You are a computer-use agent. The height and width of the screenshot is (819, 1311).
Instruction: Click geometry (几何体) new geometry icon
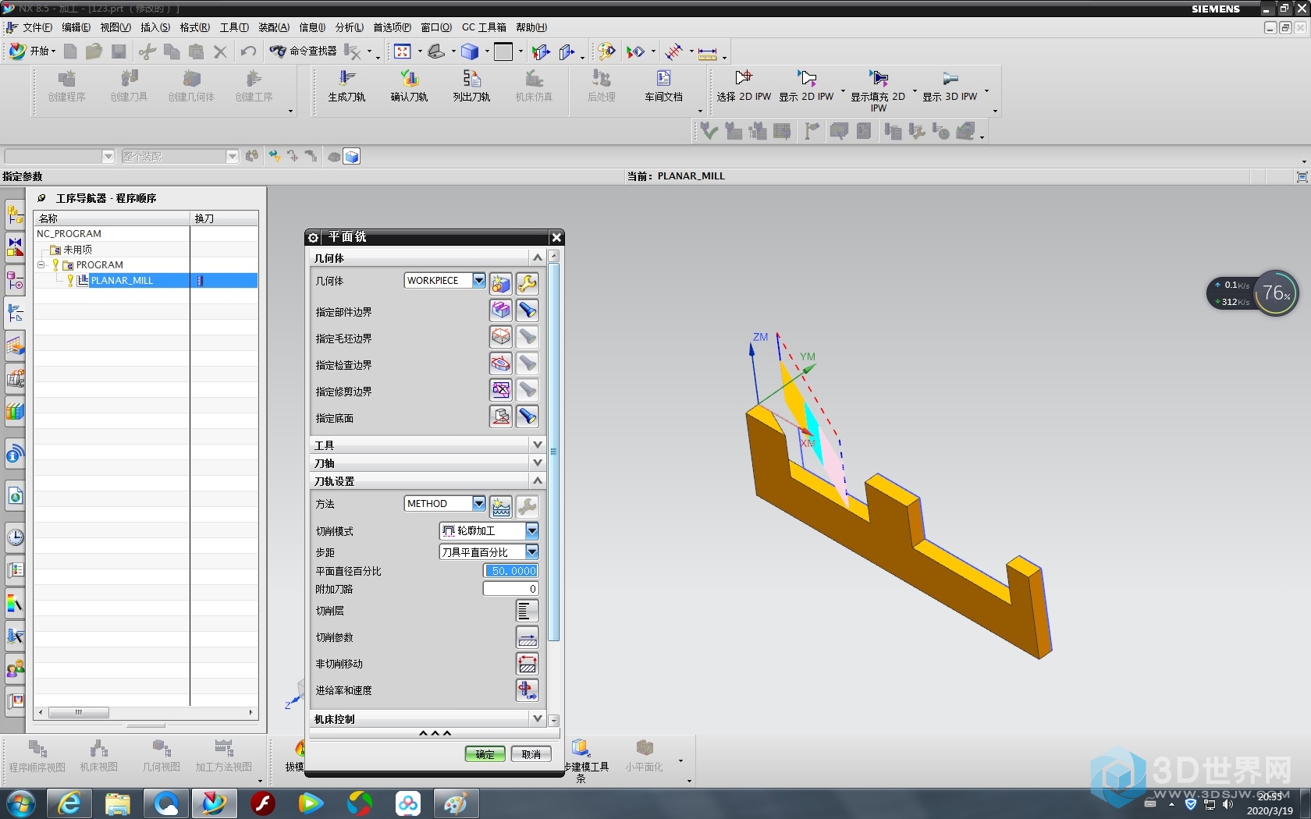(501, 284)
